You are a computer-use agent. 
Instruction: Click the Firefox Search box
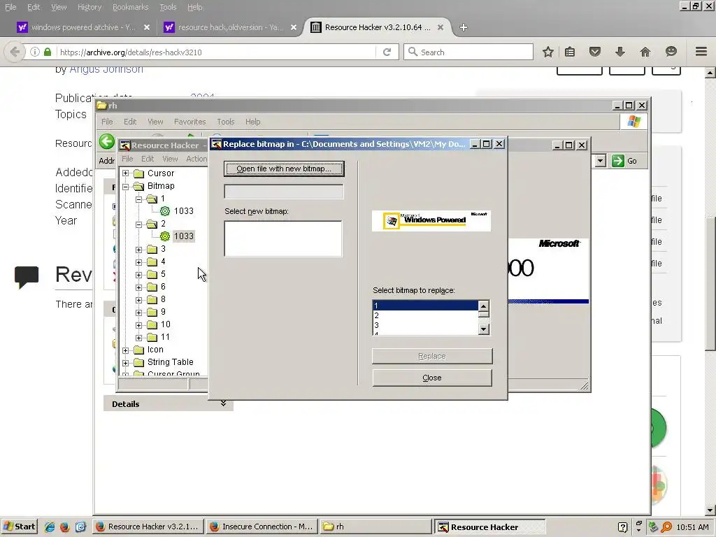coord(468,52)
